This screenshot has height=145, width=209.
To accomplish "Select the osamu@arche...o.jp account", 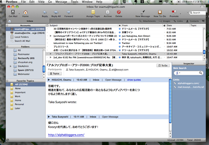I will pos(25,33).
